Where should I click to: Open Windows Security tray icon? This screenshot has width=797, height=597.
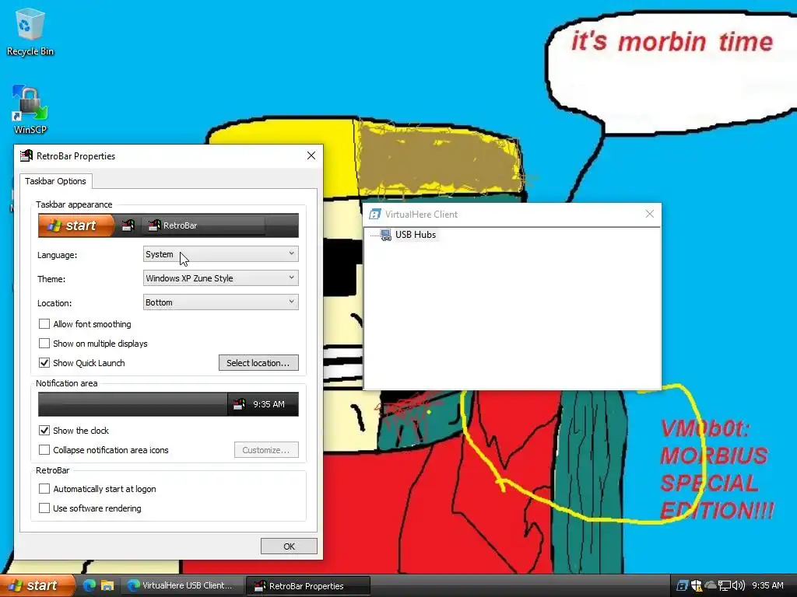(x=696, y=585)
